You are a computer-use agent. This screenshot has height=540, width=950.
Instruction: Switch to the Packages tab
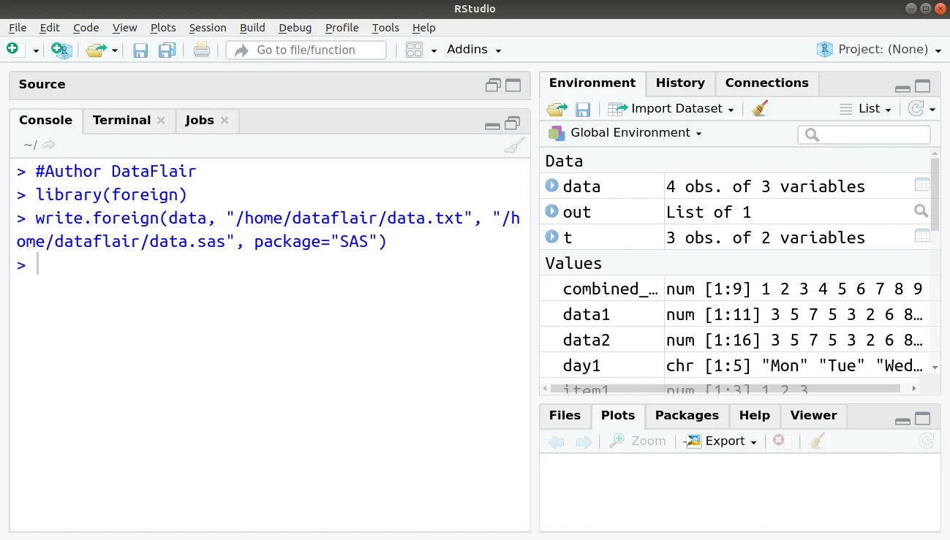pos(686,415)
